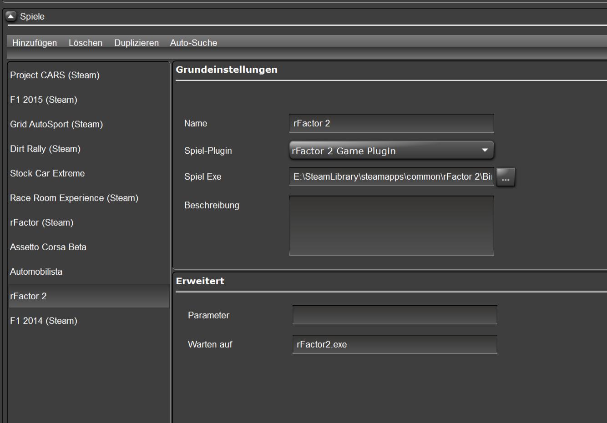Select F1 2014 (Steam) entry
This screenshot has width=607, height=423.
[89, 321]
